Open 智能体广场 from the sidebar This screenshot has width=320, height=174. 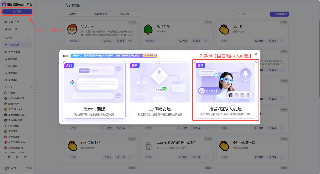[x=14, y=22]
